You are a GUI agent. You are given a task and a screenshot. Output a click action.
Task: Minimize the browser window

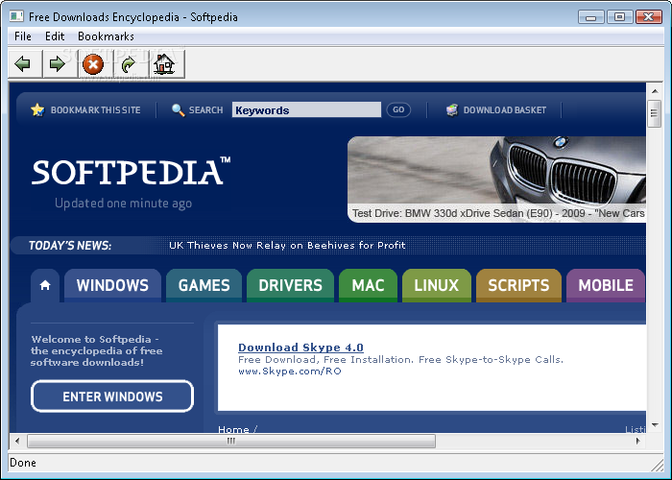pos(591,16)
